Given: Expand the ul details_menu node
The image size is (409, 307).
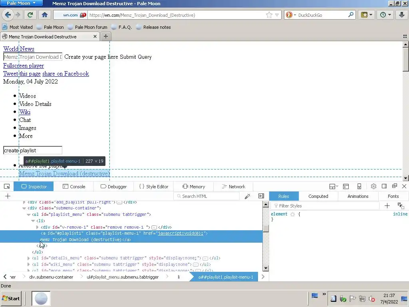Looking at the screenshot, I should (x=28, y=258).
